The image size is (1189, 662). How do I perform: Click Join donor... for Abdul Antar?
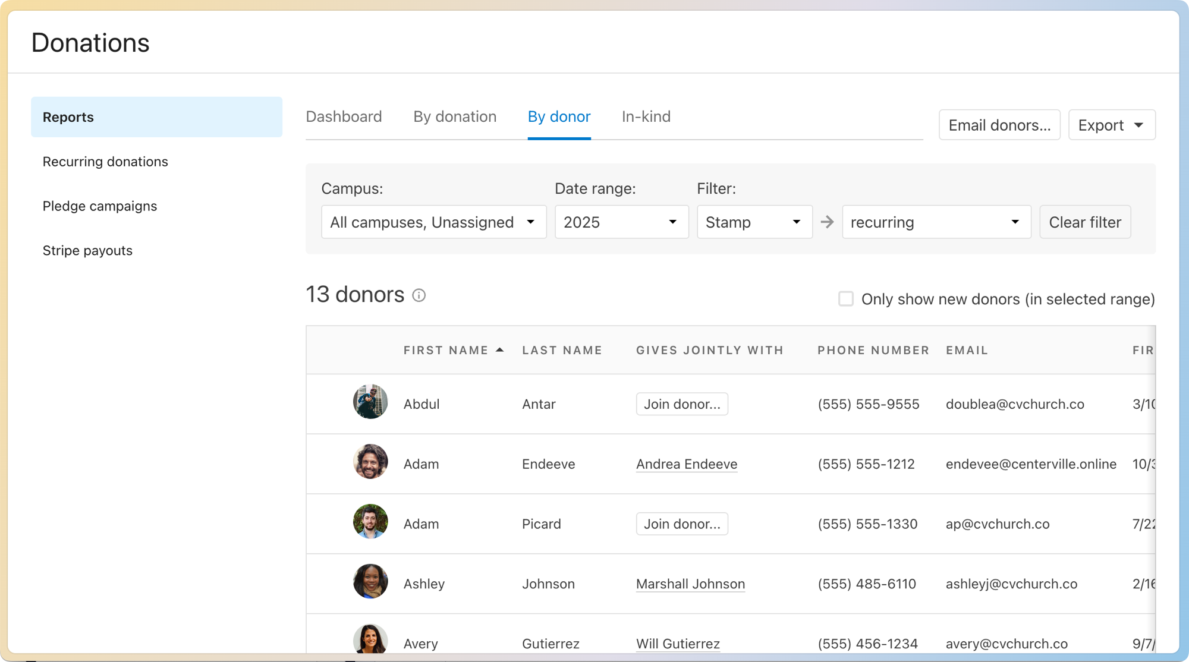tap(681, 404)
